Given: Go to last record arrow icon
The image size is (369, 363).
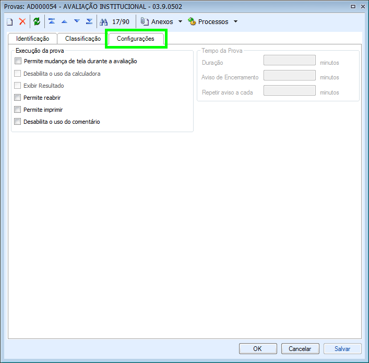Looking at the screenshot, I should pyautogui.click(x=89, y=21).
